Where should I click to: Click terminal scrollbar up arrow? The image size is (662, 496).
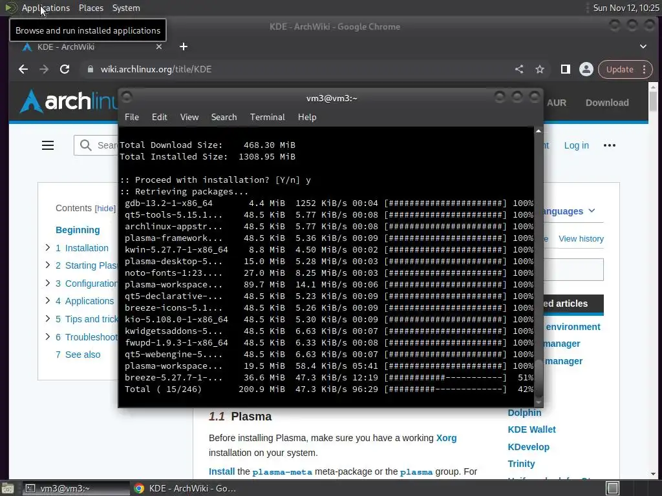pos(539,131)
